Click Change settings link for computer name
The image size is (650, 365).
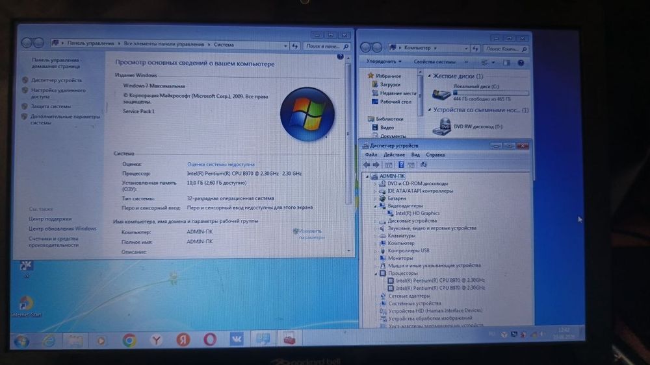point(311,234)
